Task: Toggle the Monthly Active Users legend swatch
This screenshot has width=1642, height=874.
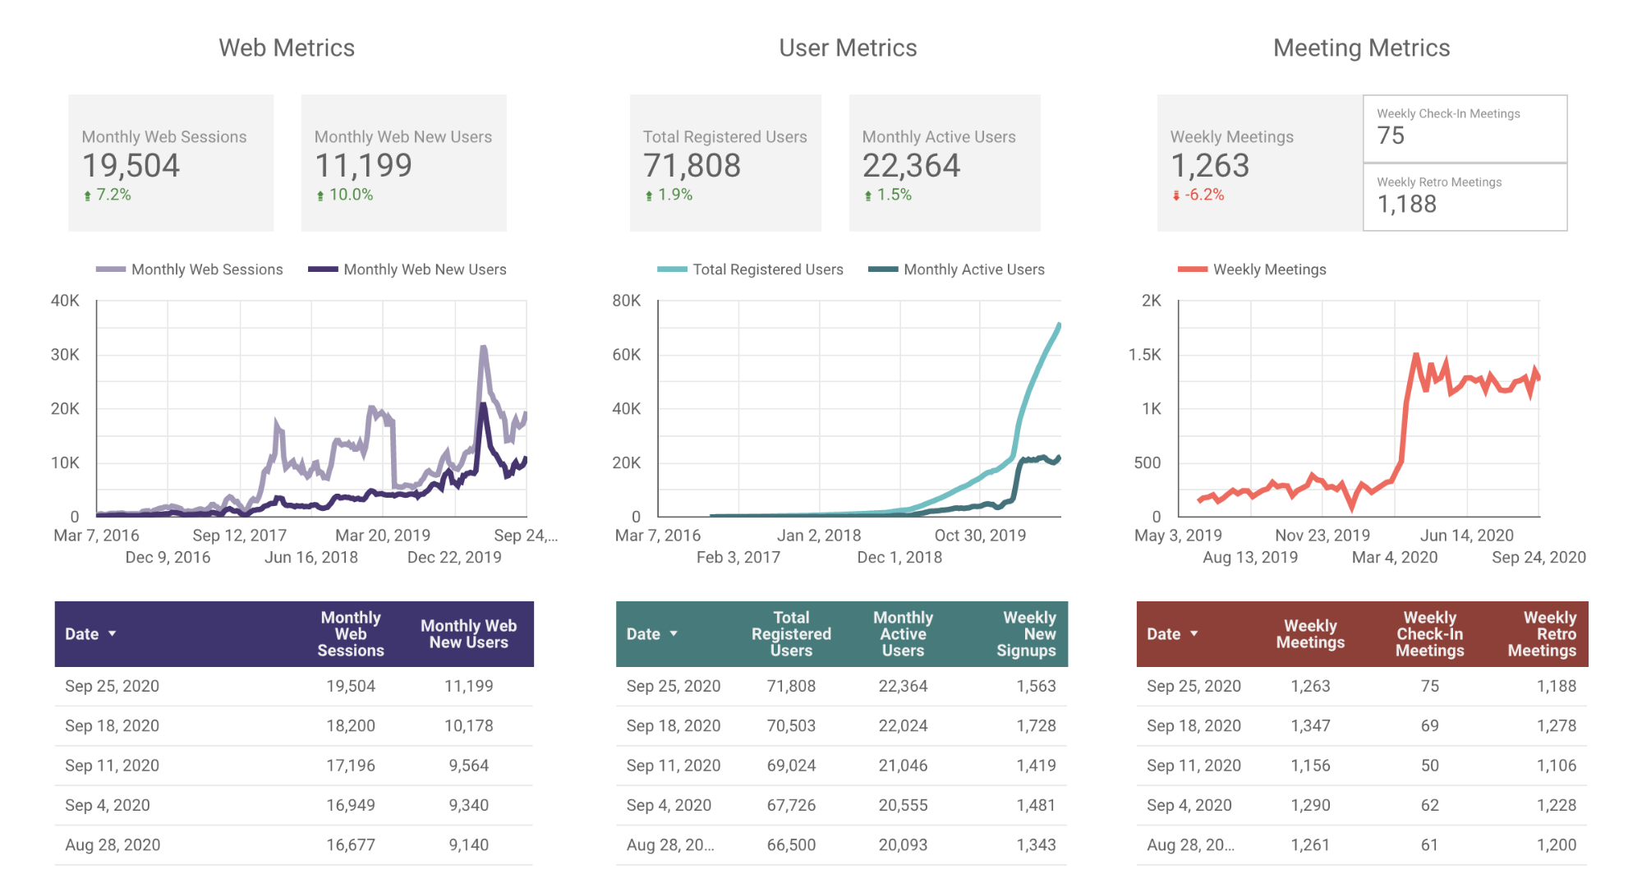Action: (883, 269)
